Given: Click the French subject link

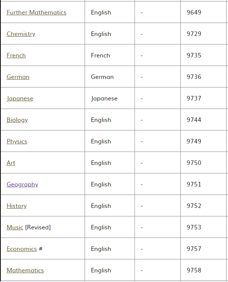Looking at the screenshot, I should tap(16, 55).
